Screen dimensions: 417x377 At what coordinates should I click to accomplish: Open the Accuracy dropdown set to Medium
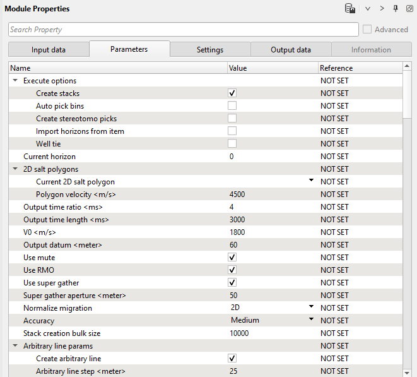pos(310,320)
